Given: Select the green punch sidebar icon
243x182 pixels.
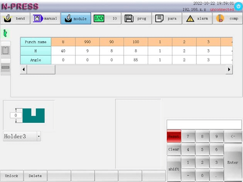Looking at the screenshot, I should [5, 33].
